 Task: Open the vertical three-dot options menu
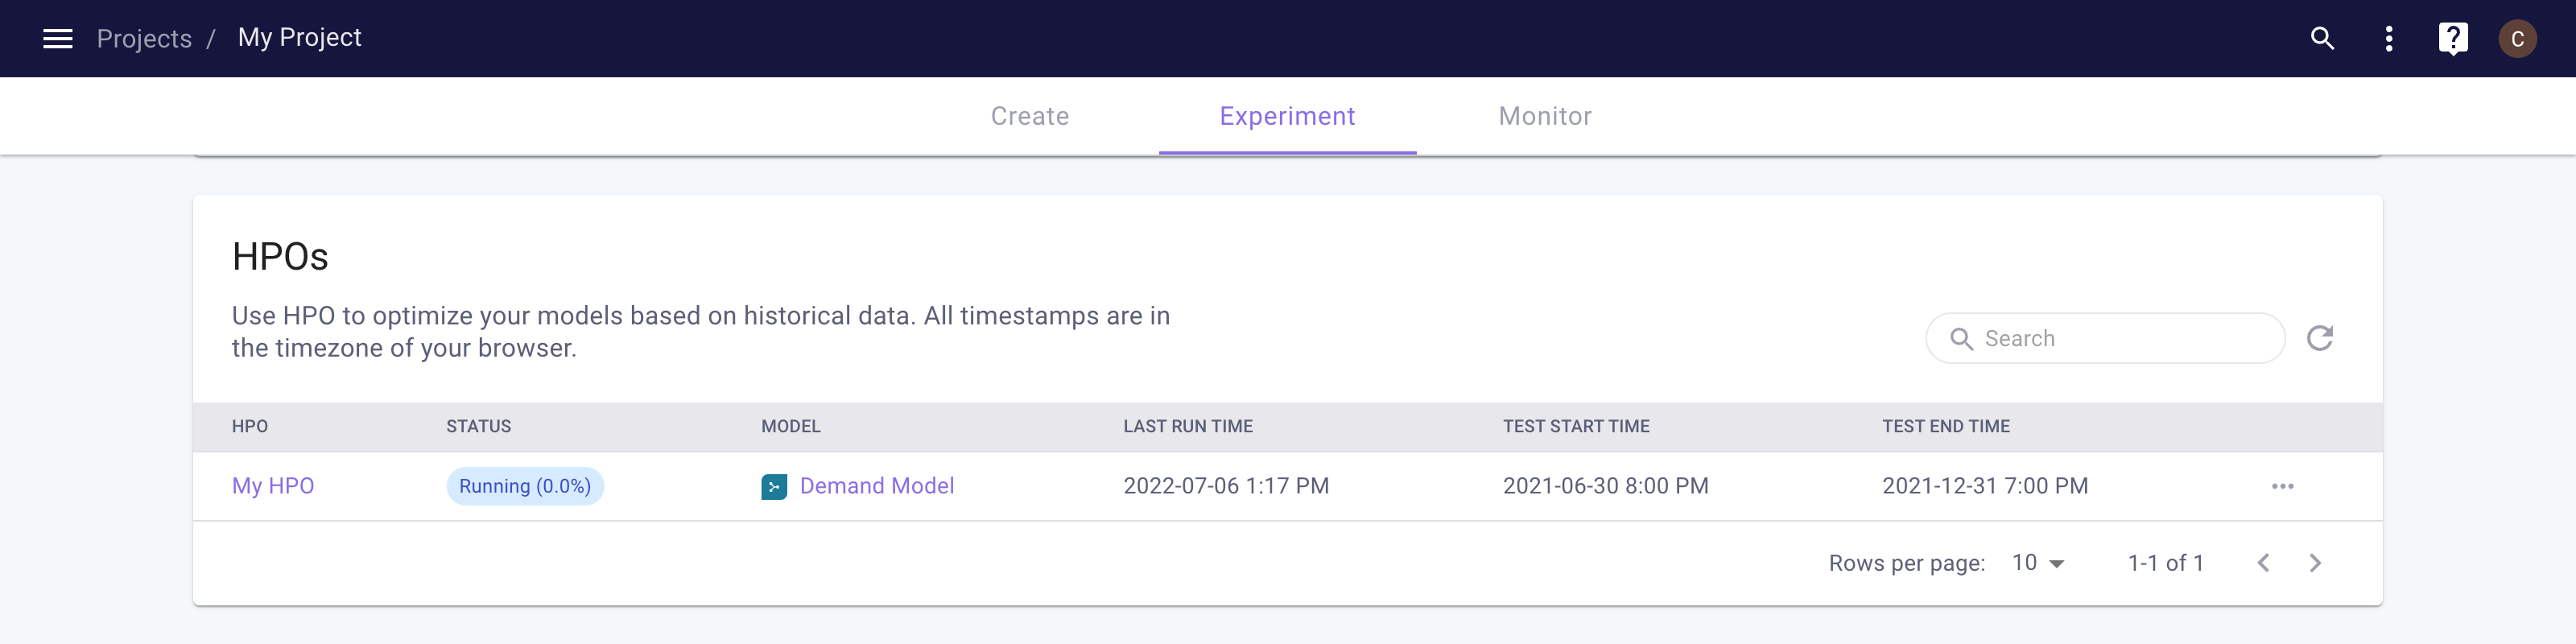pyautogui.click(x=2388, y=38)
